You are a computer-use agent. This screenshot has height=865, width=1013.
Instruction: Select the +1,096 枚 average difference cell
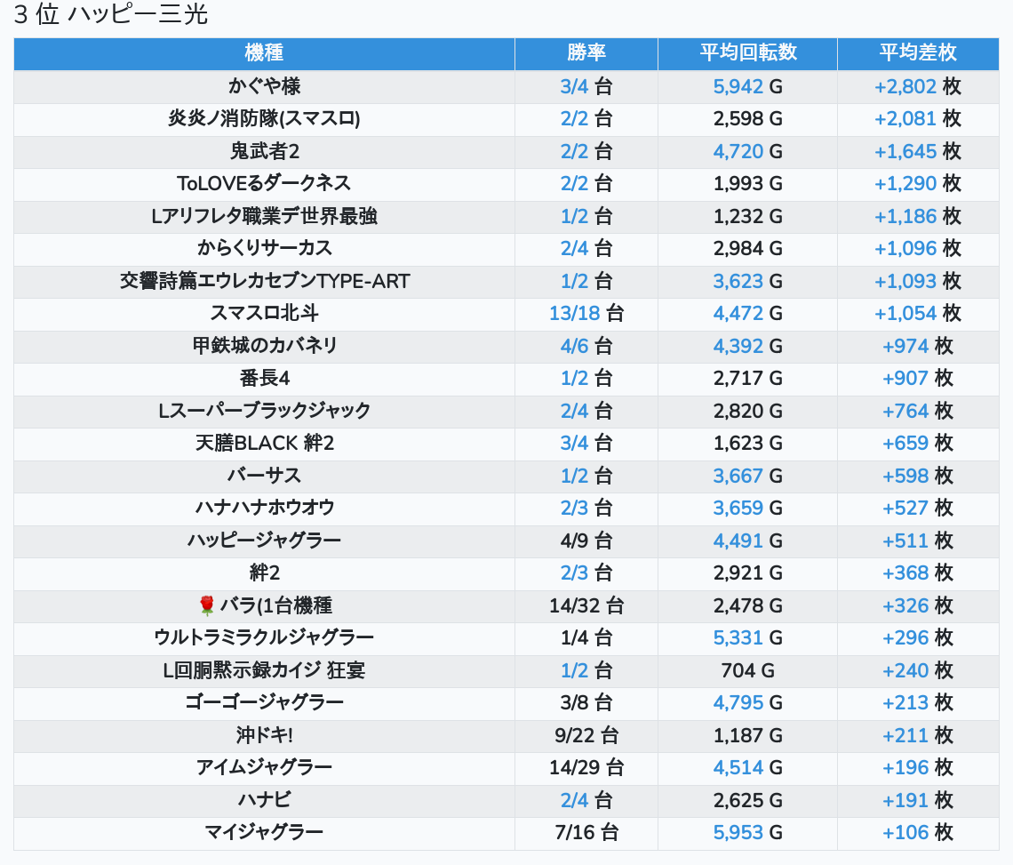(918, 248)
